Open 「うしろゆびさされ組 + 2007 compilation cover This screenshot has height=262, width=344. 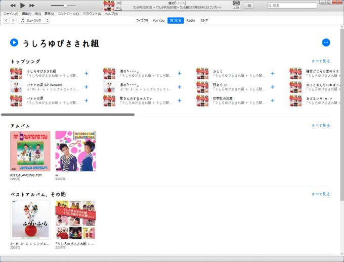point(75,220)
